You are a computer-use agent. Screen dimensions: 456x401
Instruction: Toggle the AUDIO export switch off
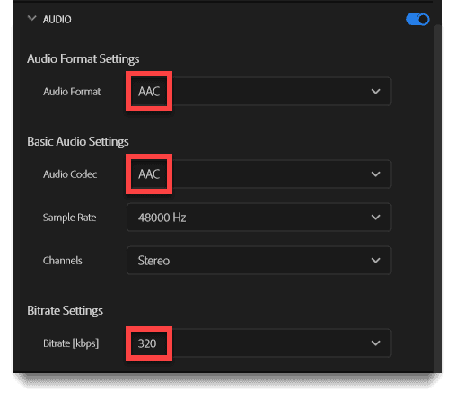point(417,20)
